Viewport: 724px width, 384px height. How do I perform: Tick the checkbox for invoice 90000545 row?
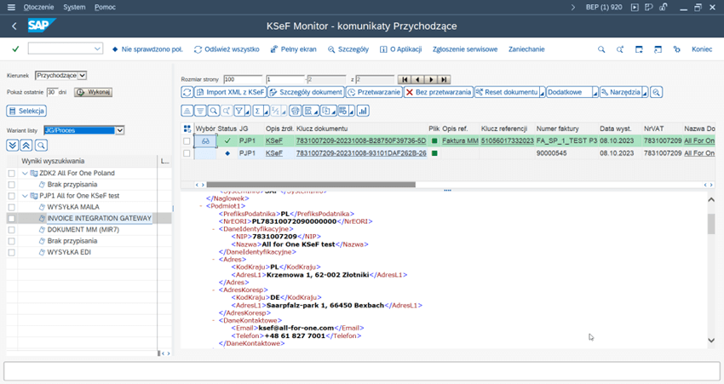187,153
